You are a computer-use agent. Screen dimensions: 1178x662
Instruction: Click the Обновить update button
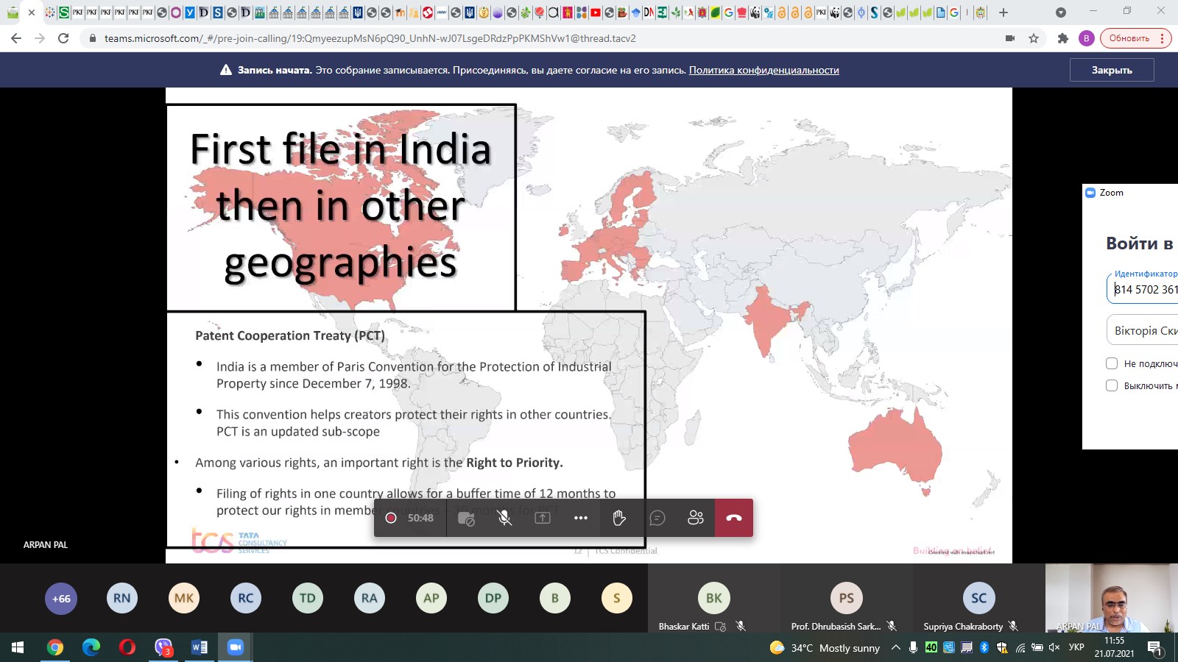tap(1129, 38)
